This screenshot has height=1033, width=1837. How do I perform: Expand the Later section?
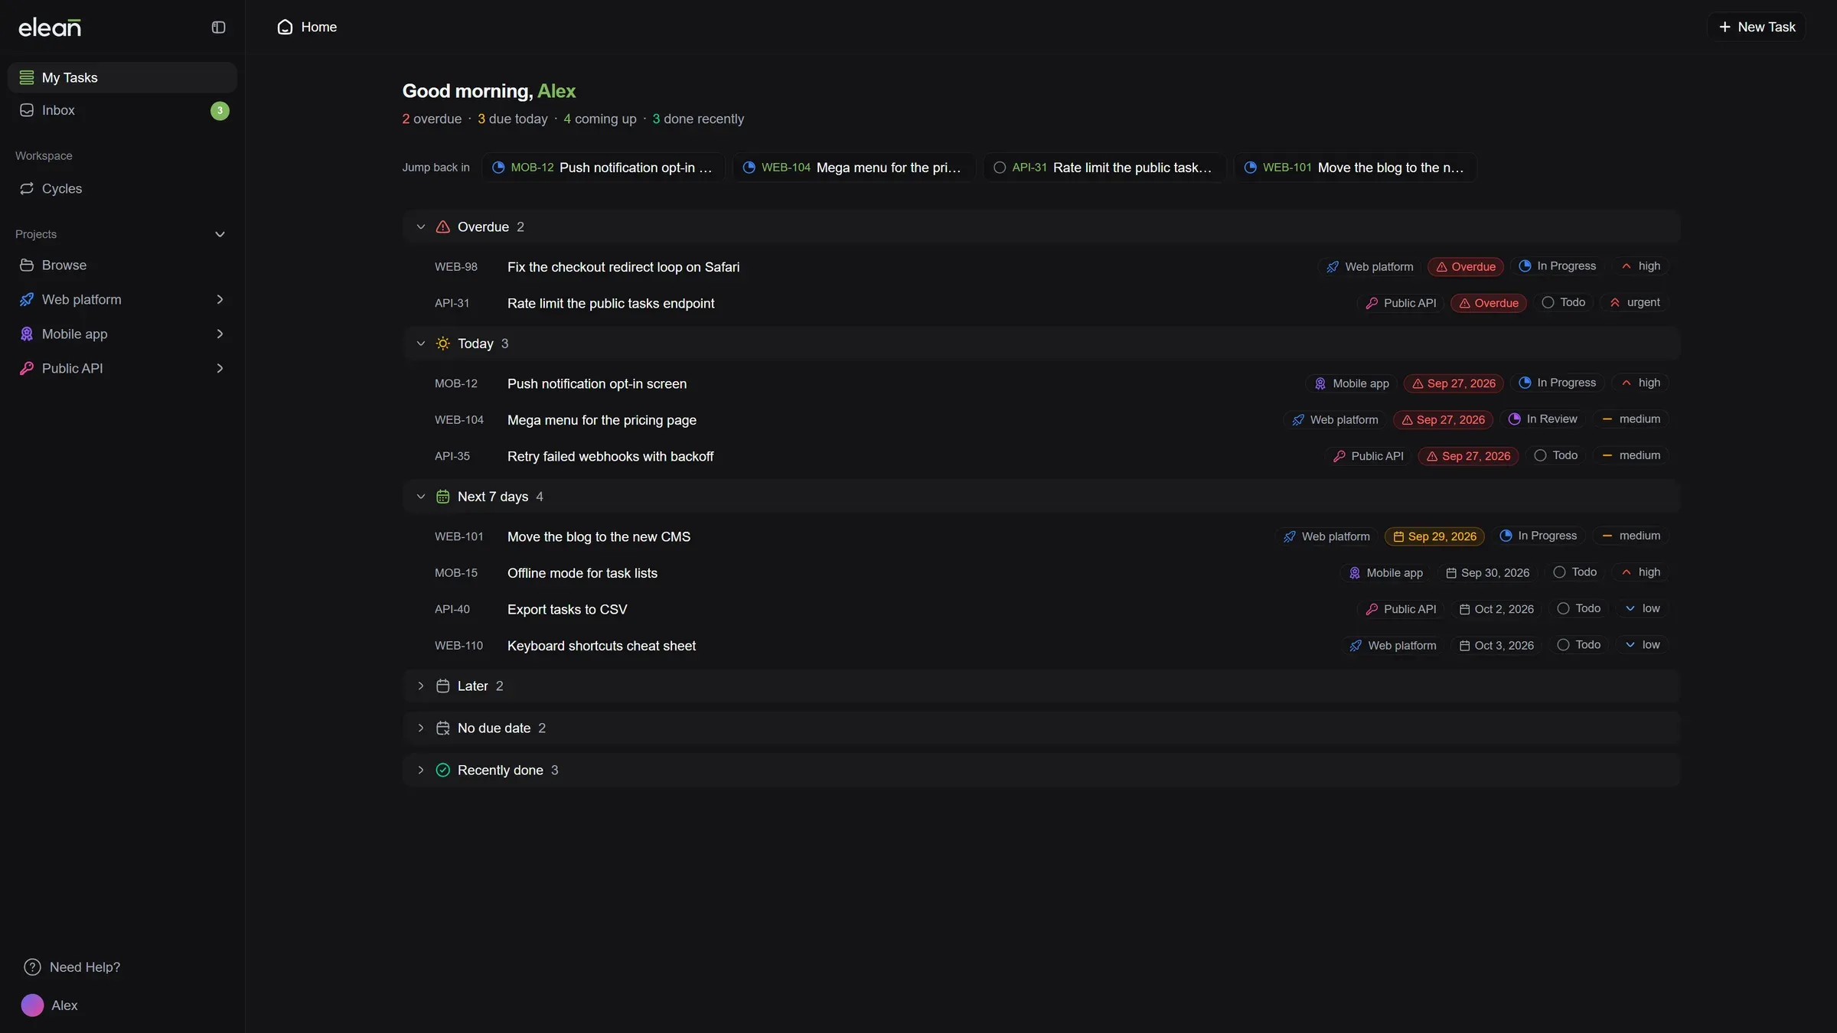tap(420, 686)
